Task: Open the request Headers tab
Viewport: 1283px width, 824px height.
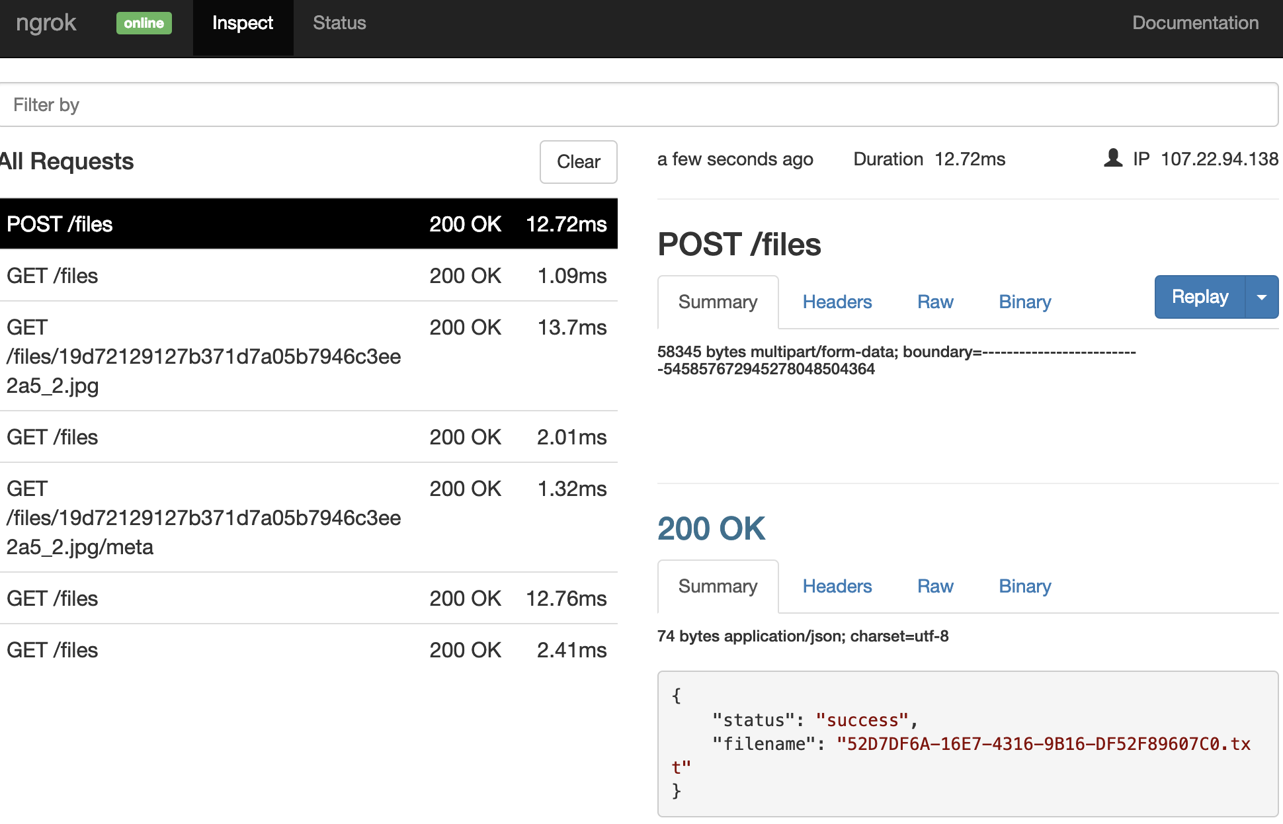Action: point(837,302)
